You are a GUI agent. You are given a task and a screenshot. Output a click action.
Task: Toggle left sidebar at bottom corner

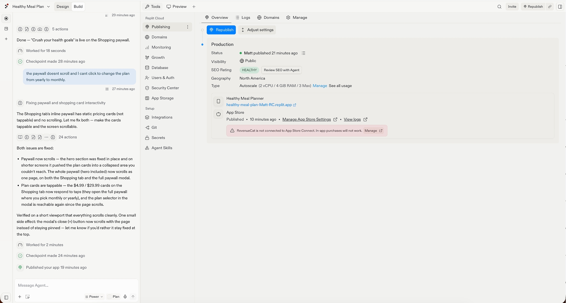(x=6, y=297)
